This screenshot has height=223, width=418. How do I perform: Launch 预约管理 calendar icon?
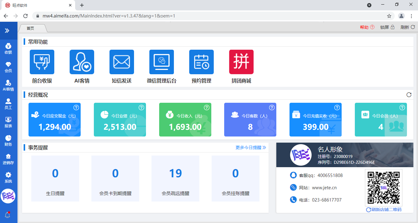pos(201,62)
